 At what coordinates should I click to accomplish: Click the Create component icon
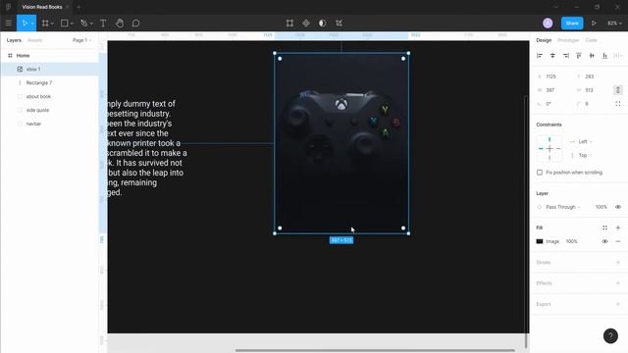306,24
